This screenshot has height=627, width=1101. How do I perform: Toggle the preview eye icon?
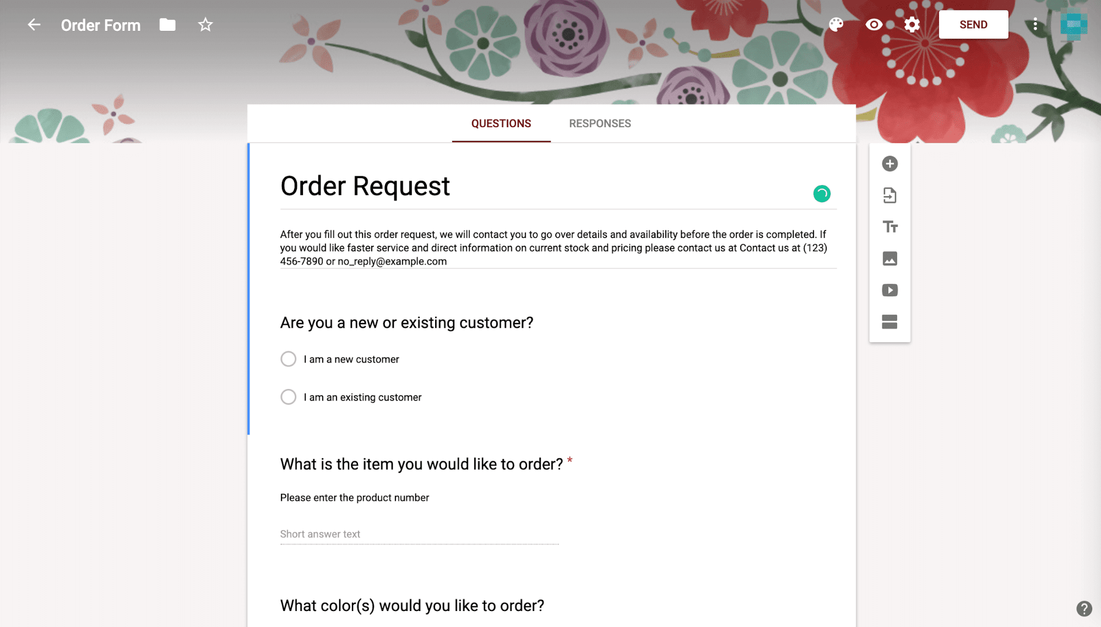tap(874, 24)
